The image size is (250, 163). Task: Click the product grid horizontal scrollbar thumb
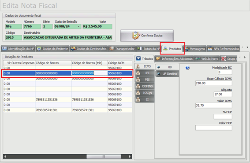click(104, 156)
